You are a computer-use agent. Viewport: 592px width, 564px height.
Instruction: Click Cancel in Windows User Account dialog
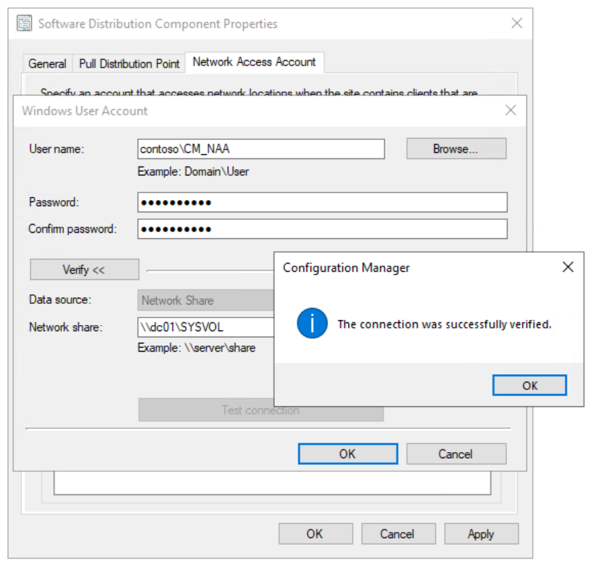click(456, 454)
